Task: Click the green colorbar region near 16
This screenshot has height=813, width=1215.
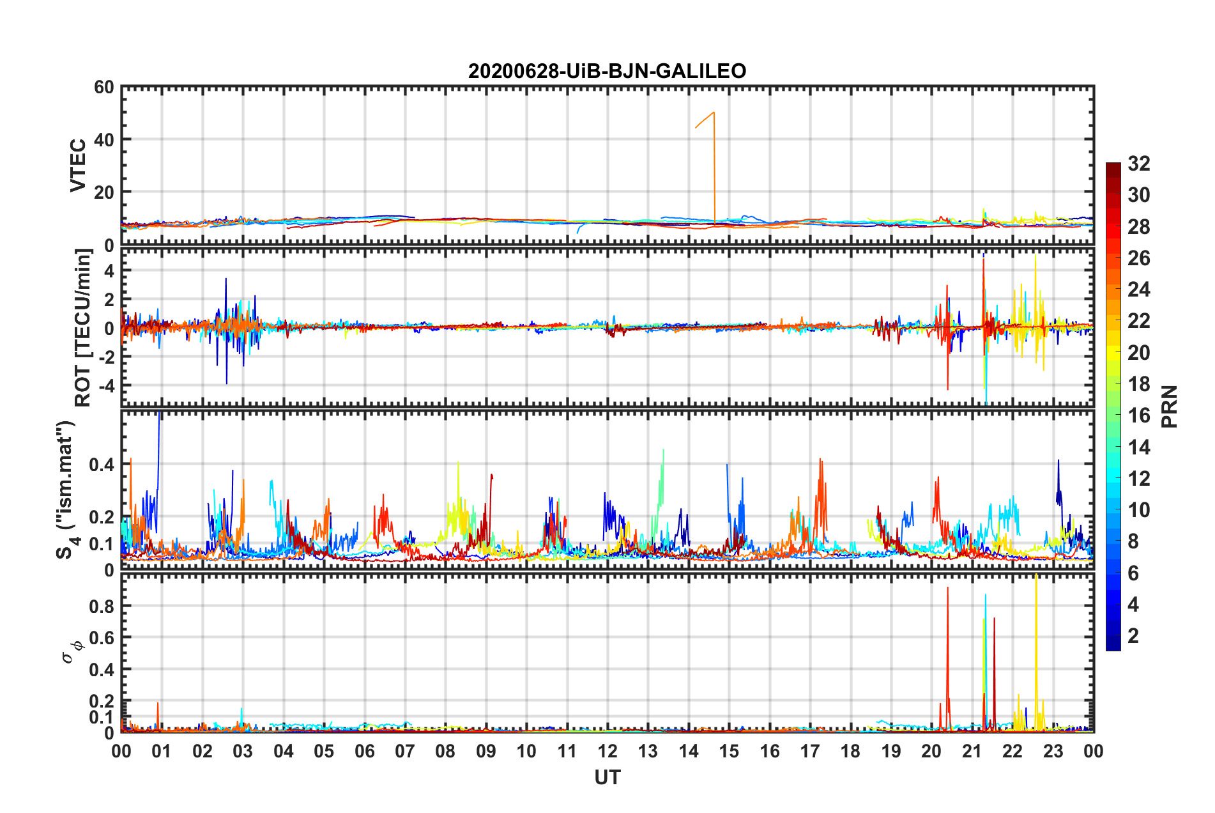Action: [1113, 415]
